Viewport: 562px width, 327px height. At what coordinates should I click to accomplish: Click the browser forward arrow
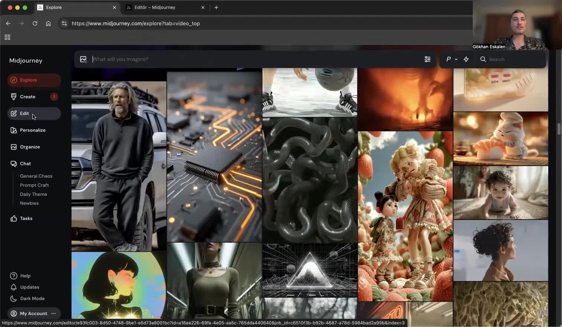click(22, 23)
